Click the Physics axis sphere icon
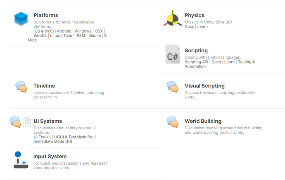 (x=172, y=19)
